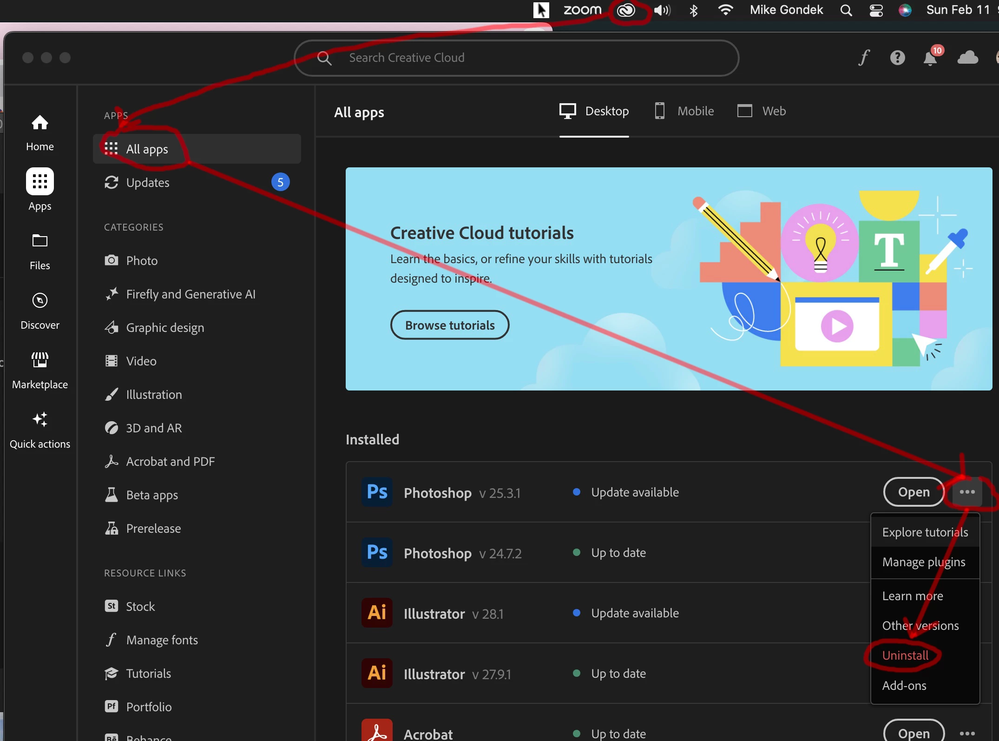Viewport: 999px width, 741px height.
Task: Click the Browse tutorials button
Action: (x=449, y=325)
